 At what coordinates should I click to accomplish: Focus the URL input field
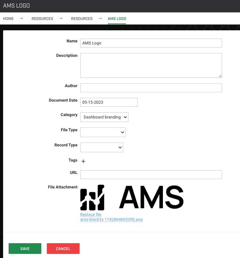151,175
